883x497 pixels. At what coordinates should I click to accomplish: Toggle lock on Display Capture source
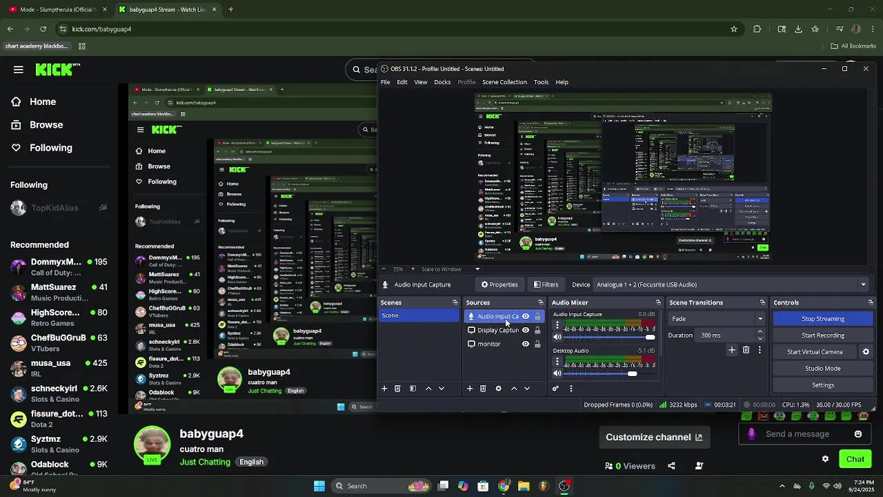pyautogui.click(x=537, y=330)
